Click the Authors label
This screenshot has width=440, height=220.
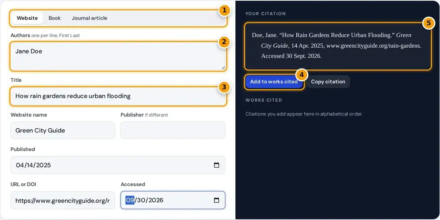pyautogui.click(x=20, y=36)
